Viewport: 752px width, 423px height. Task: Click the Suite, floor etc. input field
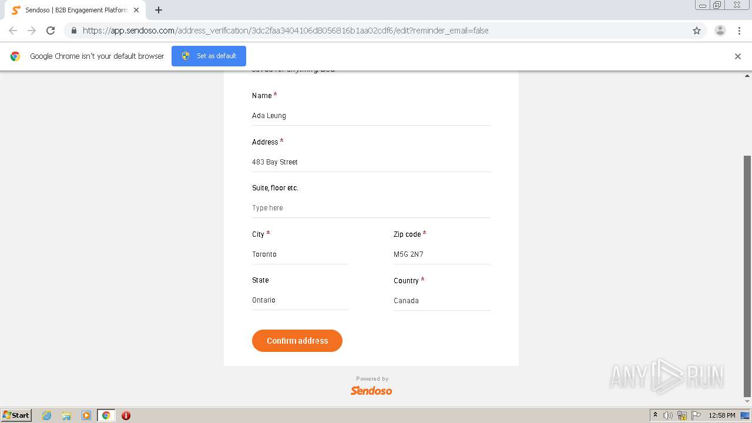click(371, 208)
